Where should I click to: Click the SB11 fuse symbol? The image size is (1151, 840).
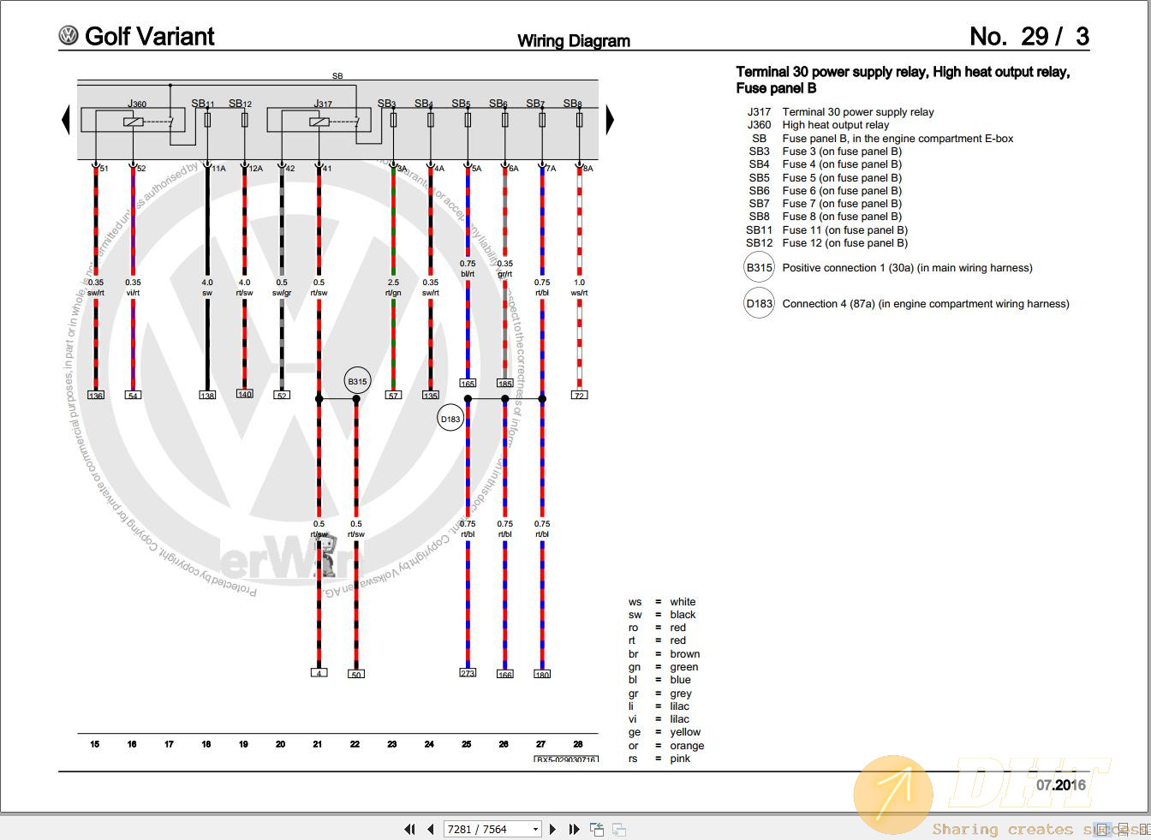point(207,121)
